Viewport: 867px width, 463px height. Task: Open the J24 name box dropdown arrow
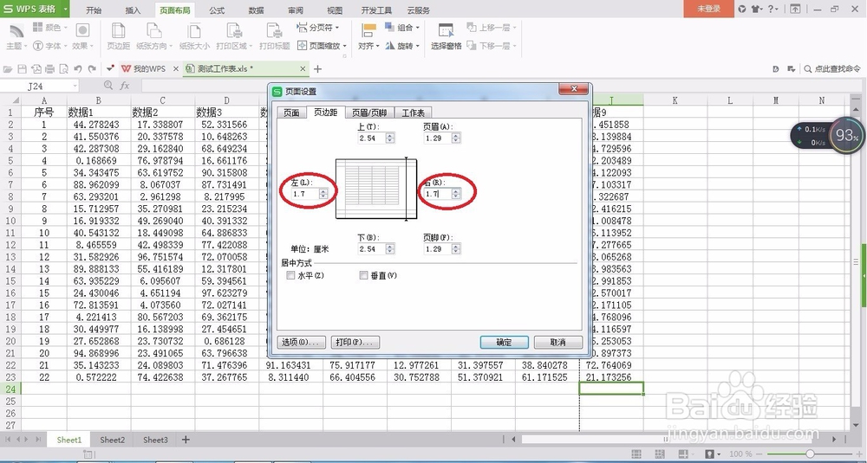tap(75, 86)
